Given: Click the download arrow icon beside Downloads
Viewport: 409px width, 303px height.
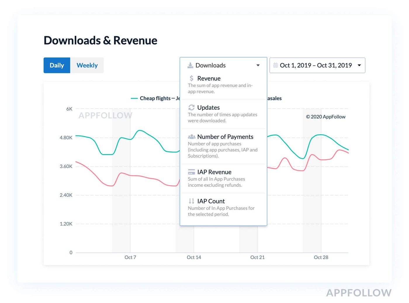Looking at the screenshot, I should [x=190, y=65].
